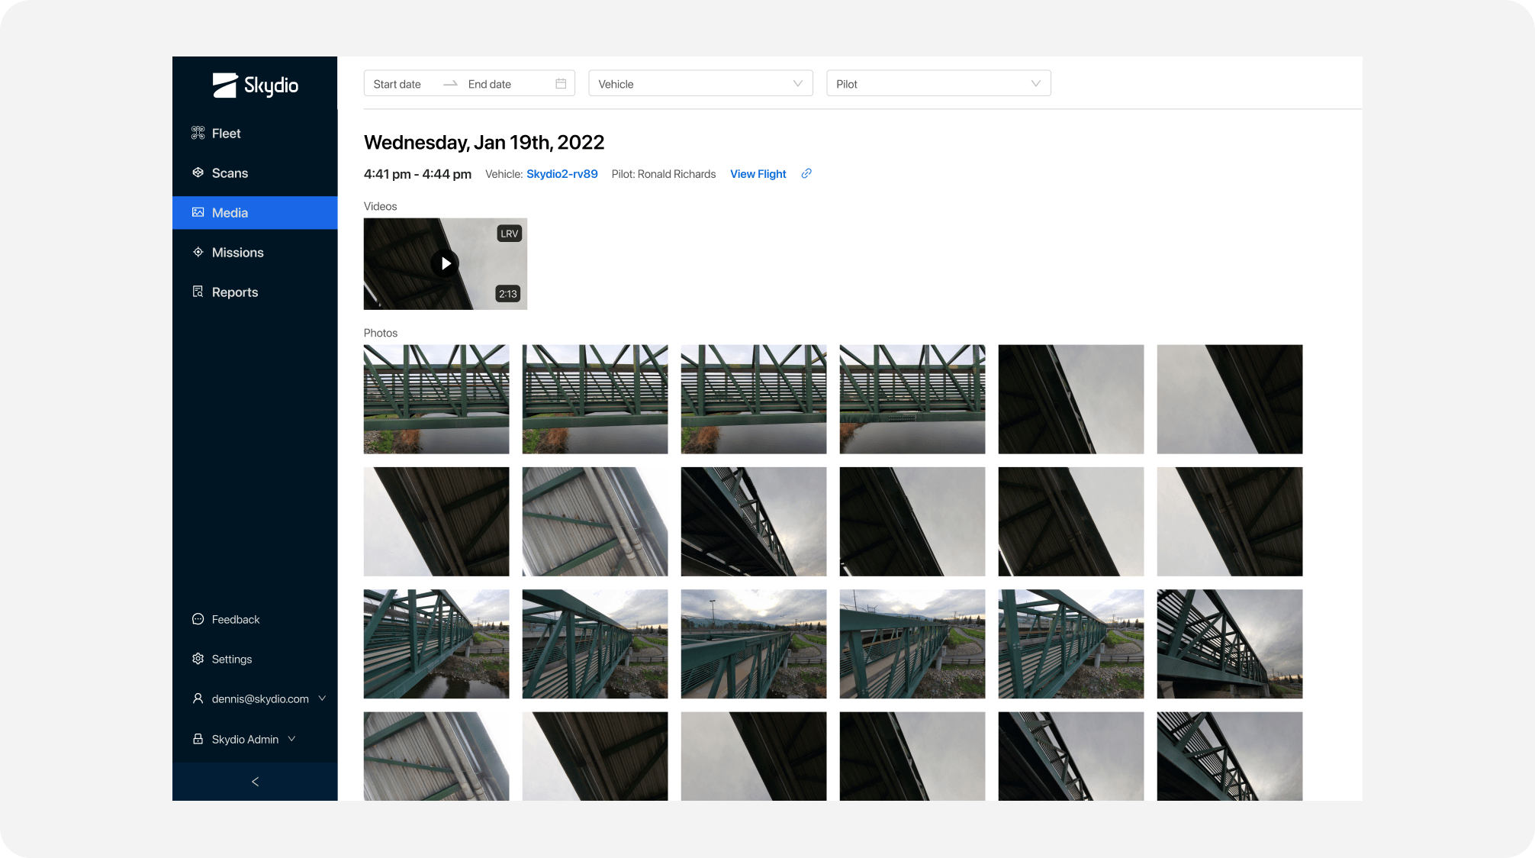Open last photo in first photo row
The height and width of the screenshot is (858, 1535).
(1230, 399)
